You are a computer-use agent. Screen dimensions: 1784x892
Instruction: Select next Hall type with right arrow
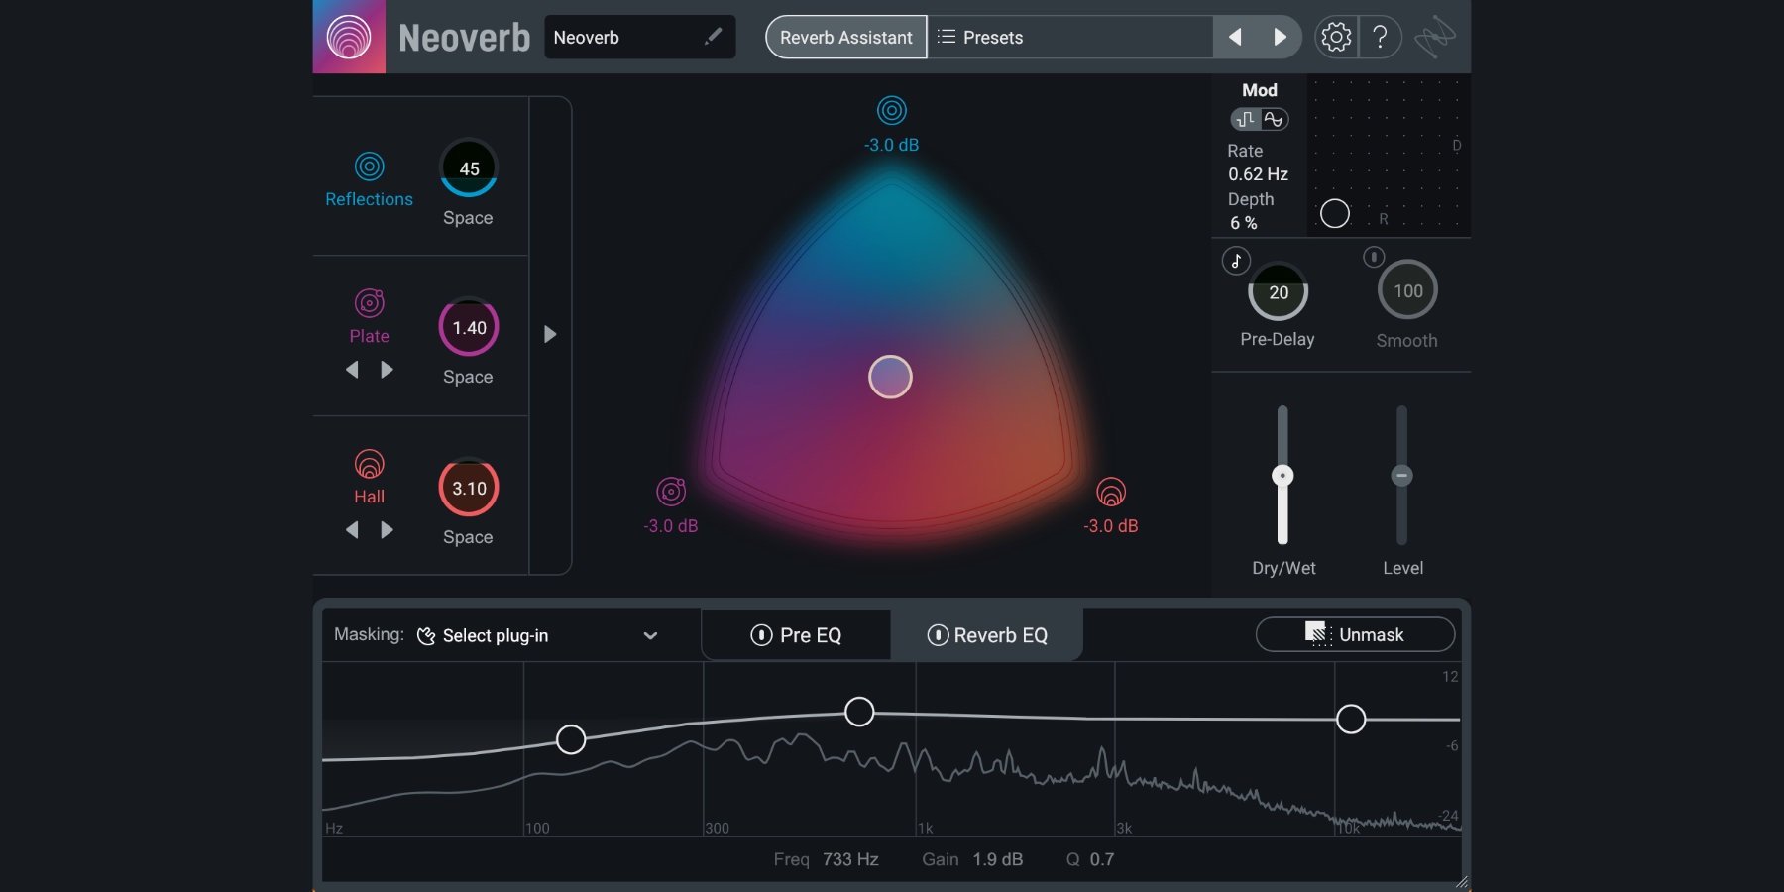pyautogui.click(x=388, y=530)
